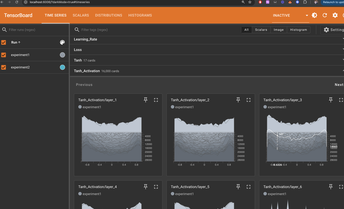The height and width of the screenshot is (209, 344).
Task: Open the INACTIVE plugins dropdown
Action: coord(291,15)
